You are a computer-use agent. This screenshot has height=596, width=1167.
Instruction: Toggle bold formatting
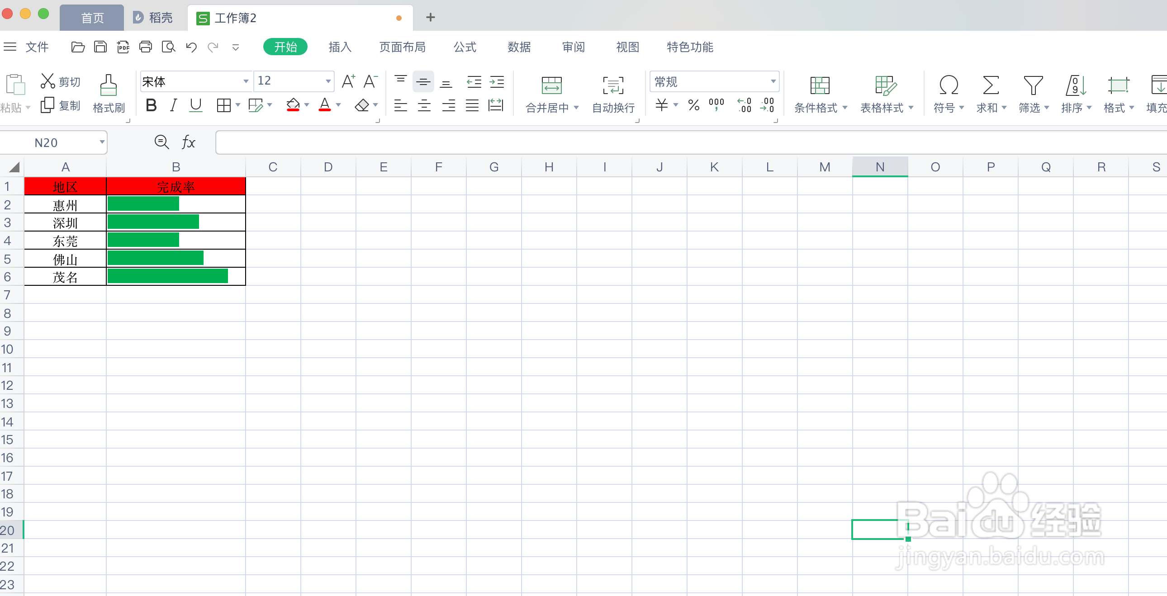click(x=152, y=105)
